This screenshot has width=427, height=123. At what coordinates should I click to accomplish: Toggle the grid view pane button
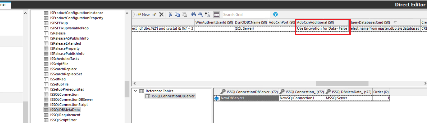(x=217, y=15)
